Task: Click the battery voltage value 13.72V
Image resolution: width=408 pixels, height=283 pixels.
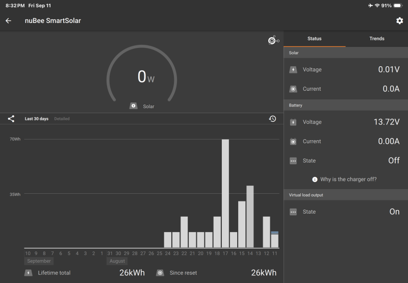Action: click(387, 122)
